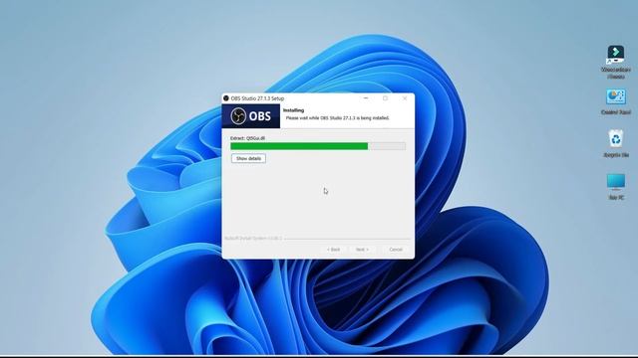The width and height of the screenshot is (638, 358).
Task: Click 'Please wait while OBS Studio' message
Action: pos(337,118)
